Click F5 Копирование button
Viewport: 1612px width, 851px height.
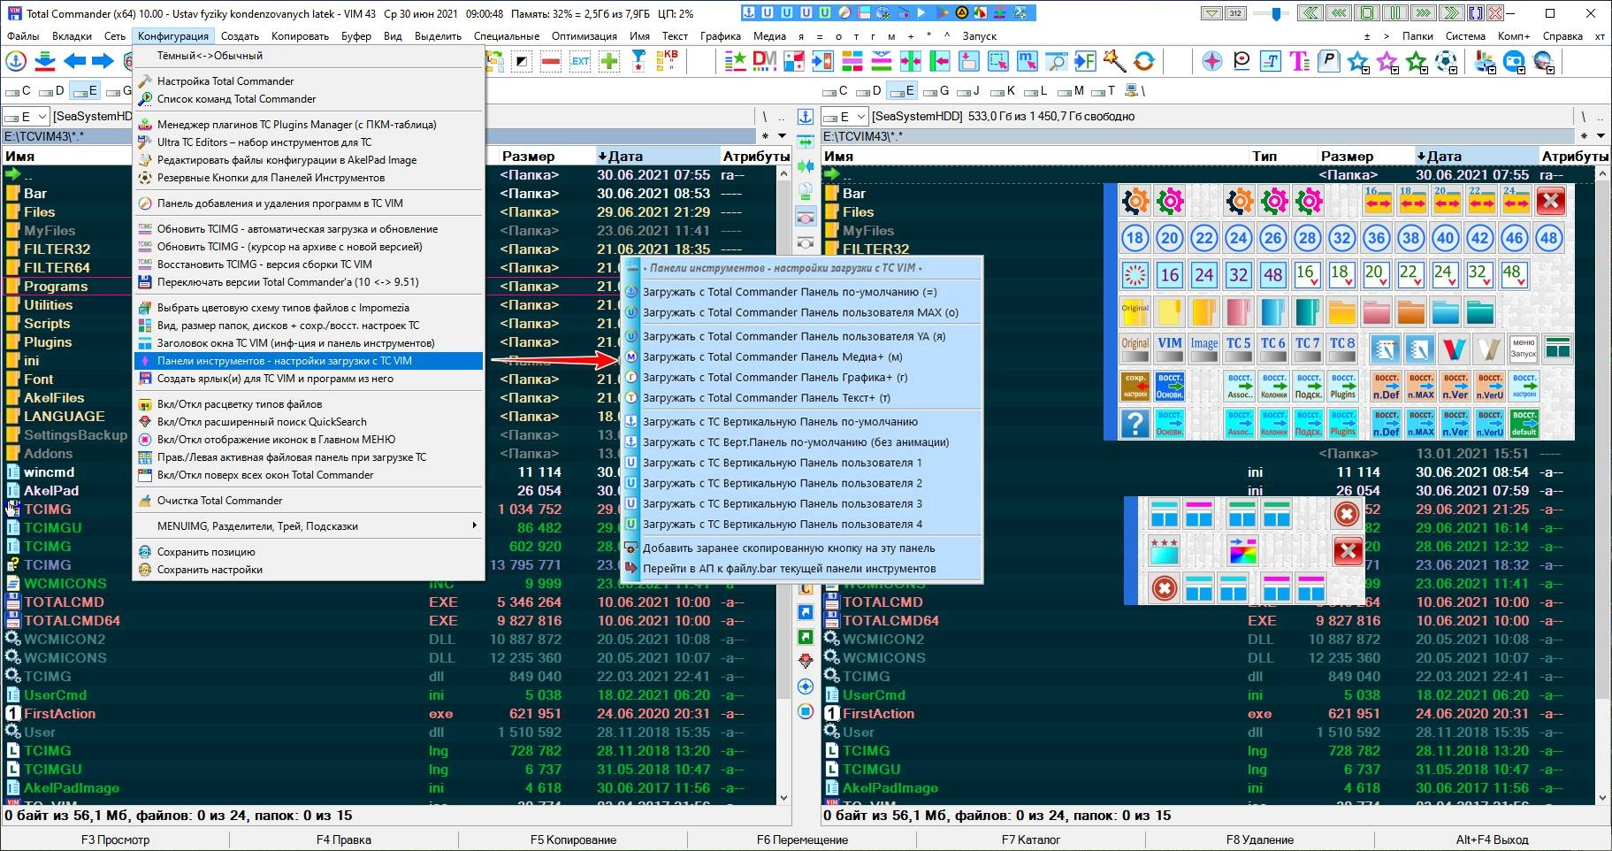[573, 839]
